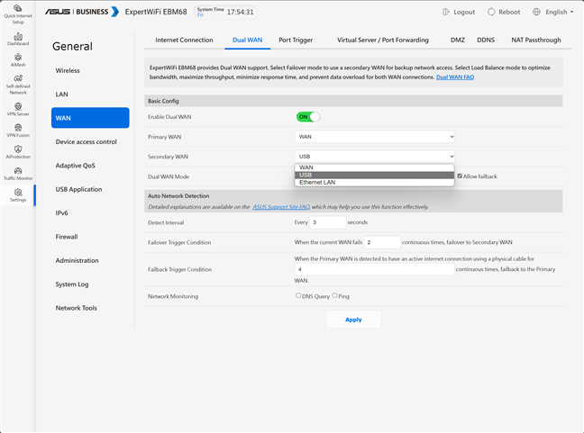This screenshot has height=433, width=584.
Task: Open Dual WAN FAQ link
Action: click(x=455, y=77)
